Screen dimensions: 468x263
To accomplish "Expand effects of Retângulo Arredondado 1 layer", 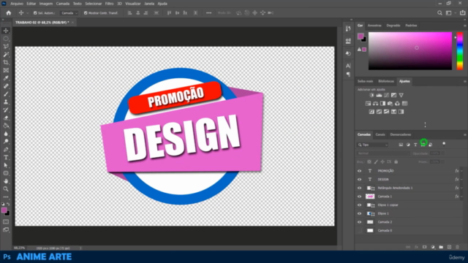I will pos(461,188).
